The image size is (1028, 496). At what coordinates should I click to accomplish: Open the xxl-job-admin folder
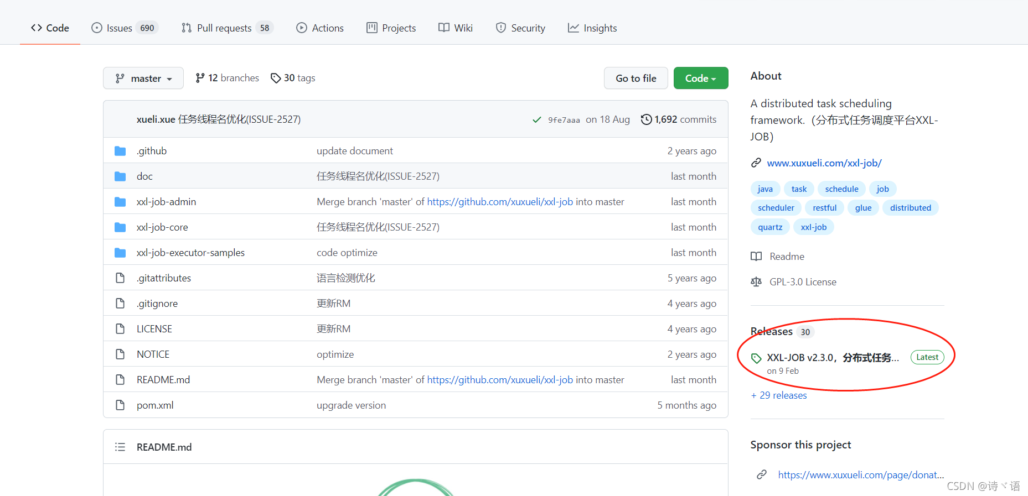pos(167,202)
